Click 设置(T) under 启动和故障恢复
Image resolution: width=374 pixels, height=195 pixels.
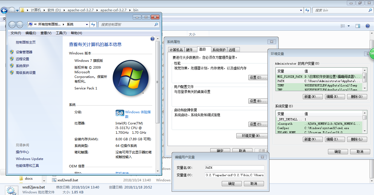pos(258,124)
